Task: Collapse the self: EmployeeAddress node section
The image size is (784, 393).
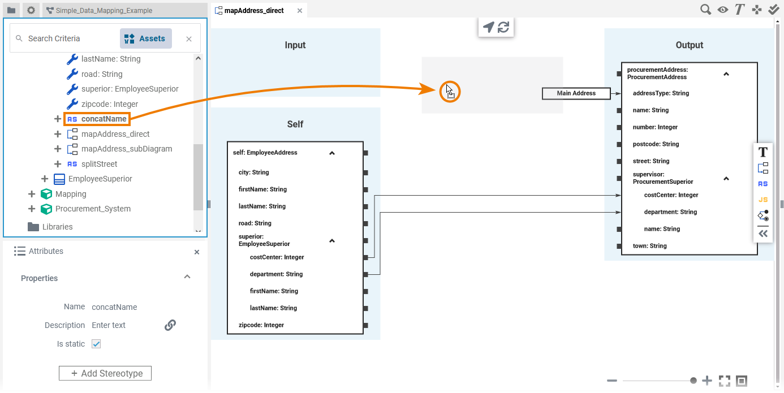Action: click(x=331, y=152)
